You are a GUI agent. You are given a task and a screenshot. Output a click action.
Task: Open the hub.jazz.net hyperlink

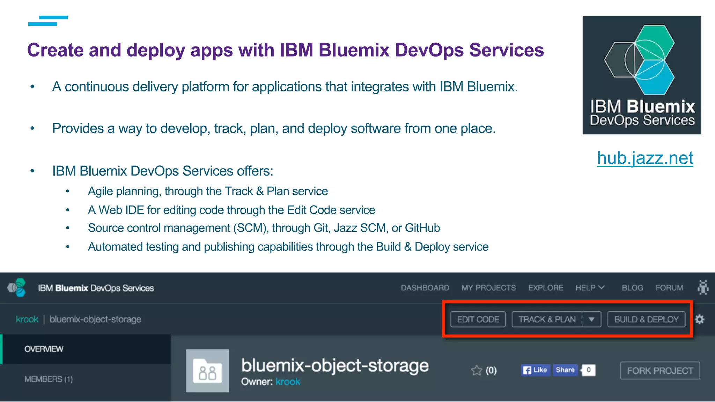(x=645, y=158)
